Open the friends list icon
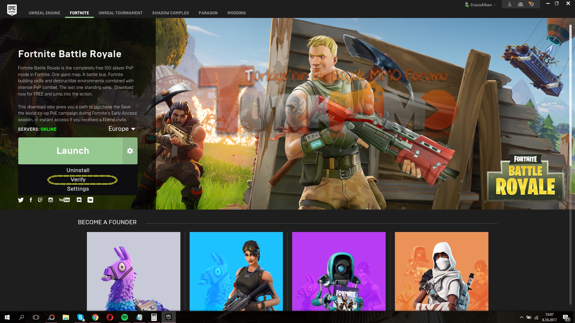This screenshot has width=575, height=323. [x=521, y=4]
